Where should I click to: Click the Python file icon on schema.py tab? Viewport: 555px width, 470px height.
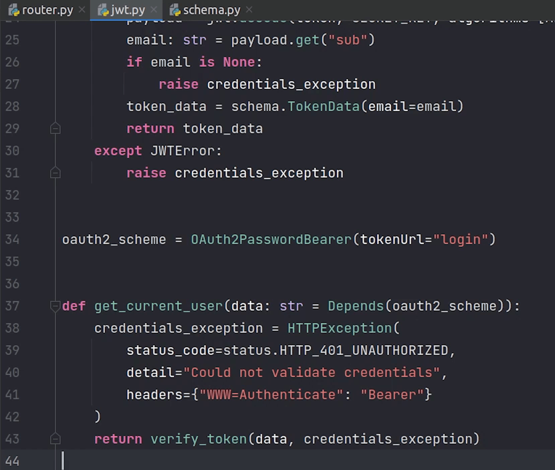(x=175, y=11)
